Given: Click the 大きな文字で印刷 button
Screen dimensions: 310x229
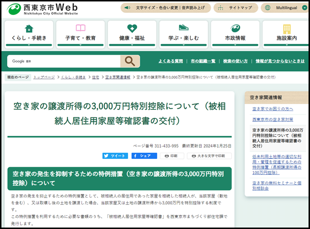Looking at the screenshot, I should (209, 156).
